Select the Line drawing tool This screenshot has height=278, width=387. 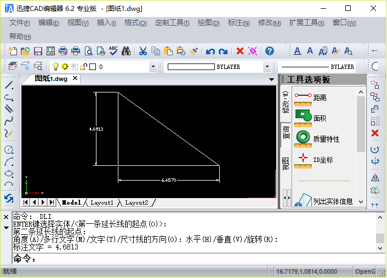[x=9, y=85]
